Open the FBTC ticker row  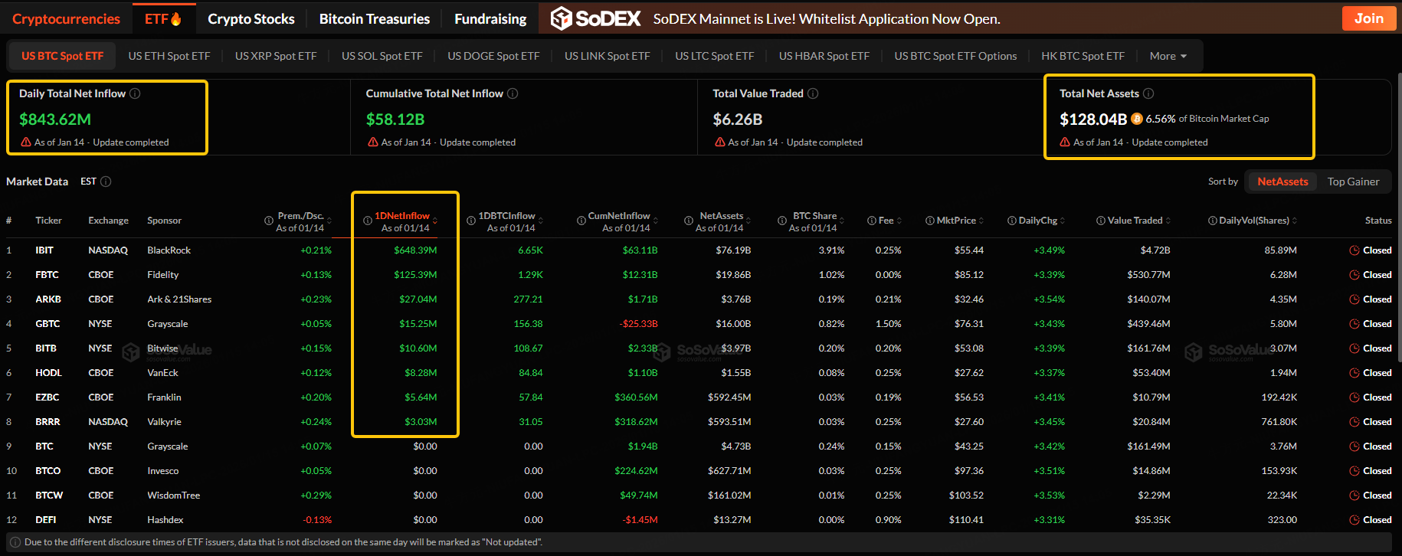tap(699, 275)
